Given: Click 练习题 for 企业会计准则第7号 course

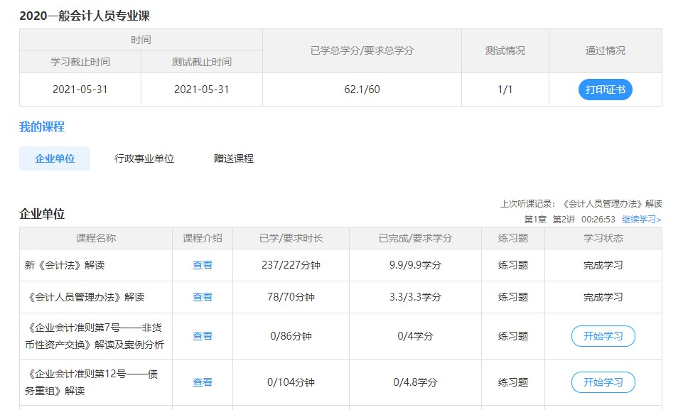Looking at the screenshot, I should click(x=512, y=335).
